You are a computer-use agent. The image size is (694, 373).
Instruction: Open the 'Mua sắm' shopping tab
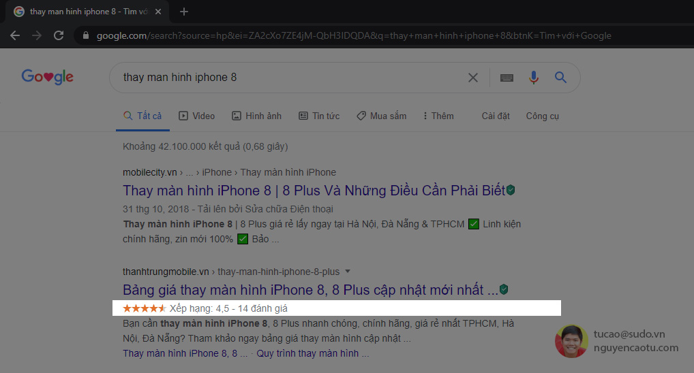[382, 116]
